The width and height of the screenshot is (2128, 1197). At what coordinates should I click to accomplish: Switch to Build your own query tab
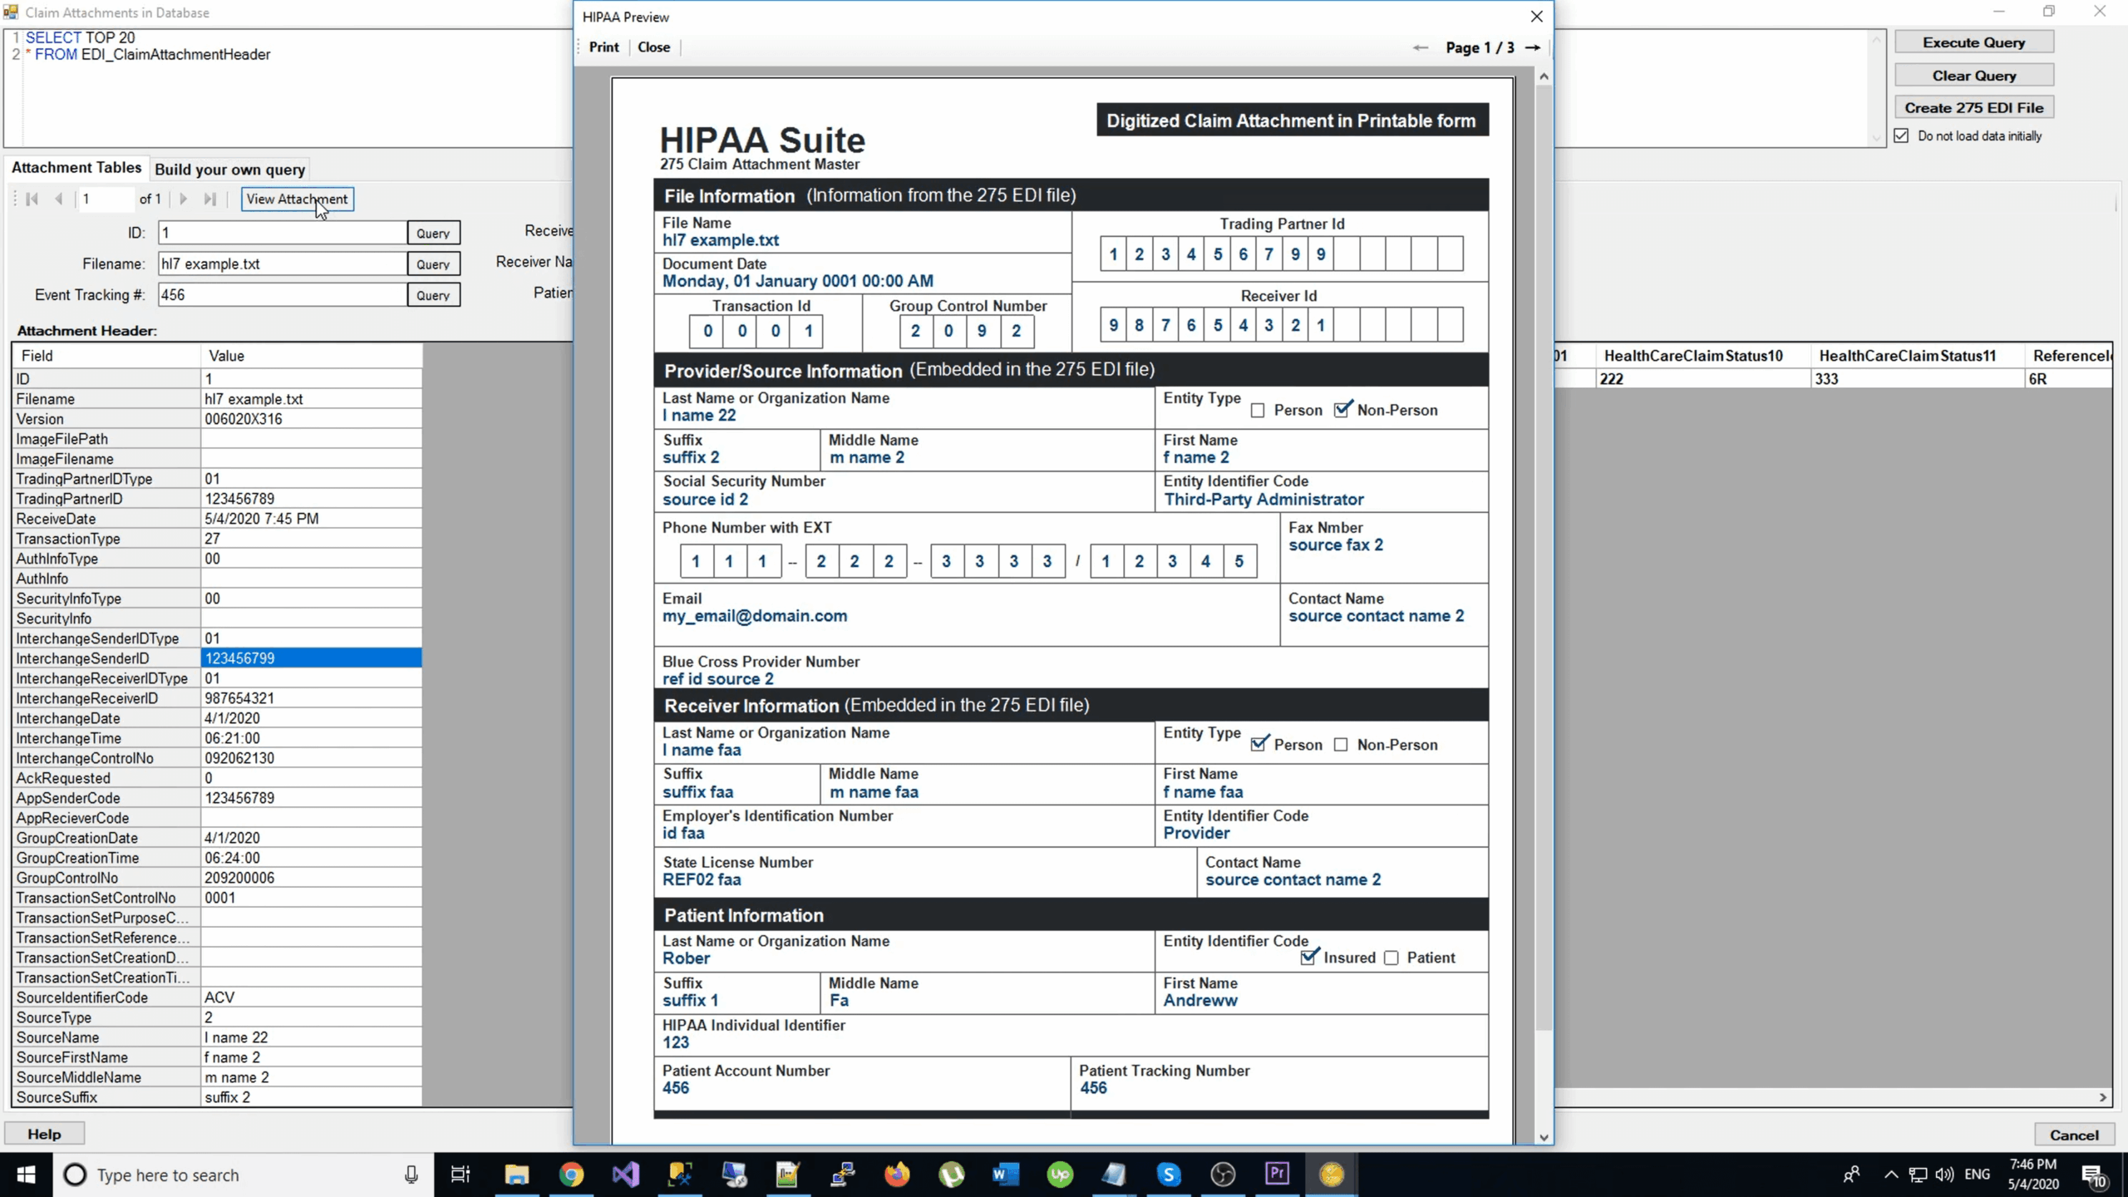[229, 170]
